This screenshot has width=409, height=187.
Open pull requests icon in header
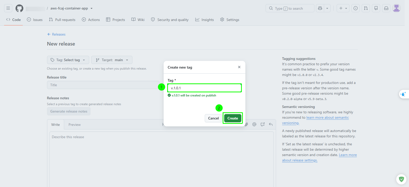tap(366, 8)
